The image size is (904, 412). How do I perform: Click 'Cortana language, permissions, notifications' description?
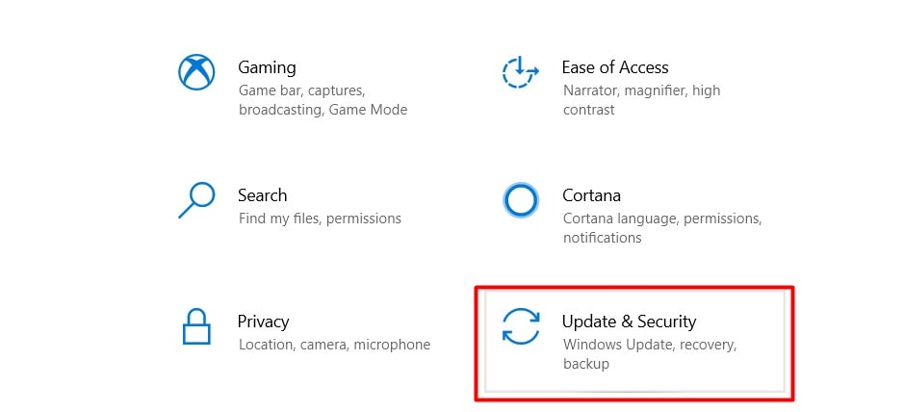click(x=662, y=228)
